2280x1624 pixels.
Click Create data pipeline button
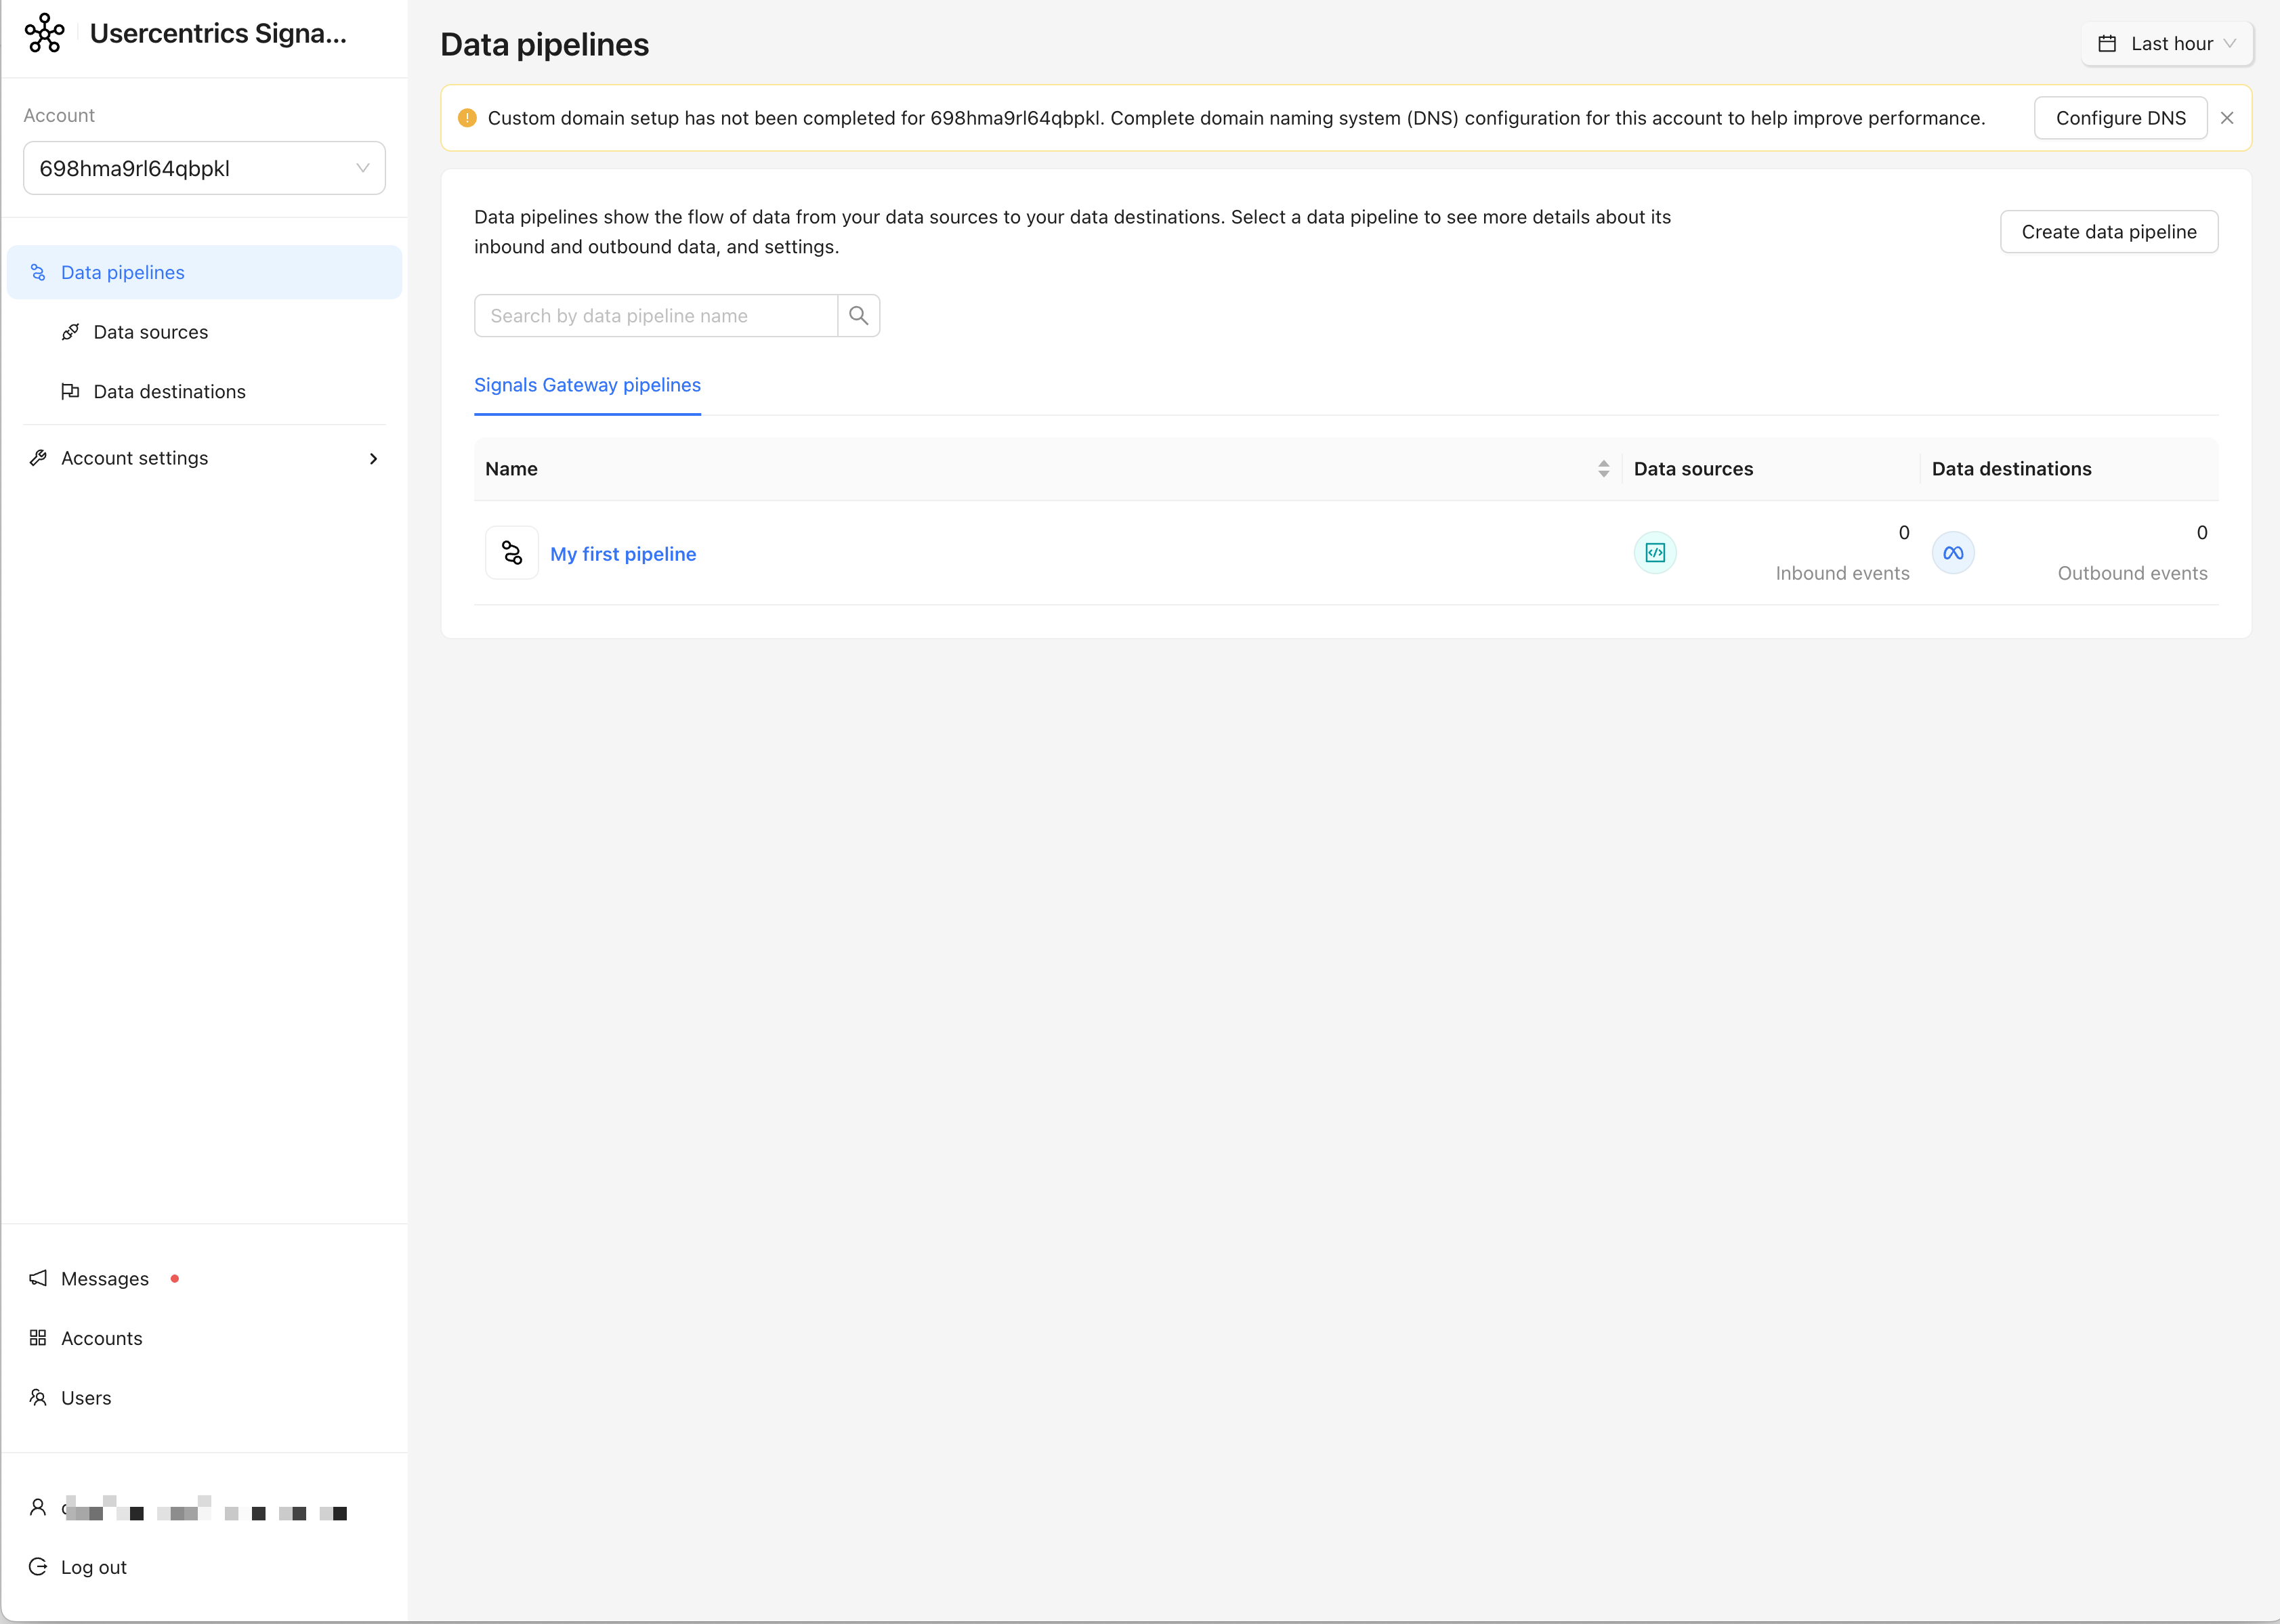[2108, 232]
